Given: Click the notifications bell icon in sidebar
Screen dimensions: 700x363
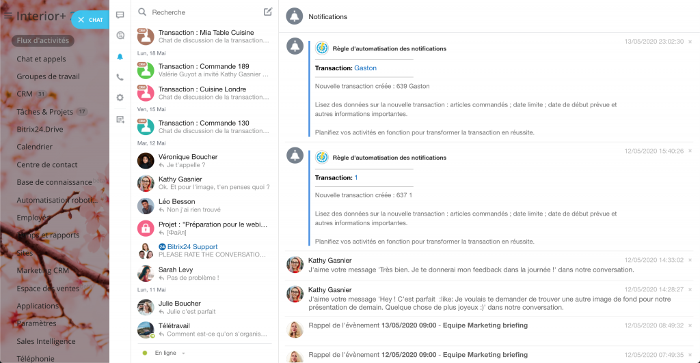Looking at the screenshot, I should (x=120, y=57).
